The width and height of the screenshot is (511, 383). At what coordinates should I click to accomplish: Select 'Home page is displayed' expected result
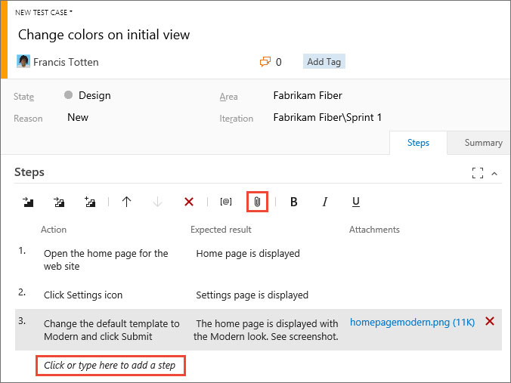pyautogui.click(x=248, y=253)
